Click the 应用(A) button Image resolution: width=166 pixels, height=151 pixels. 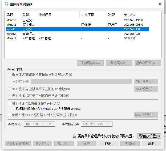130,144
